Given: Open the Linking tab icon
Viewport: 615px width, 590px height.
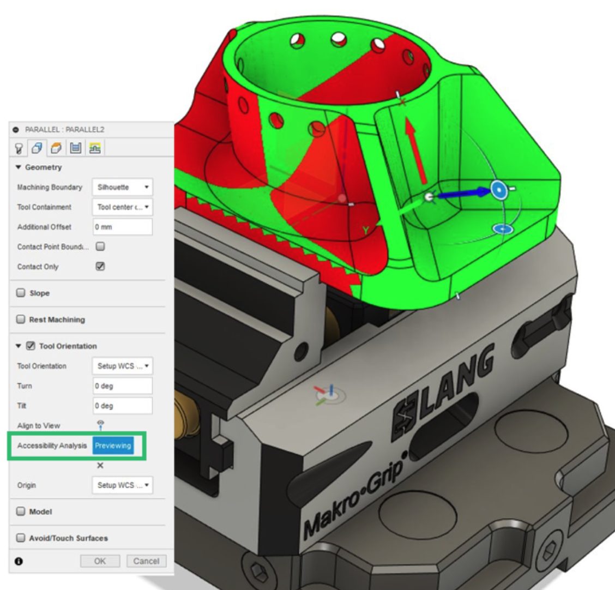Looking at the screenshot, I should click(x=95, y=148).
